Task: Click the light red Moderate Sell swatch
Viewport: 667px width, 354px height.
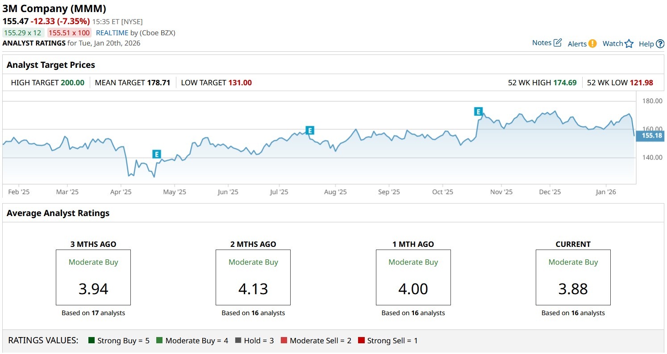Action: (284, 341)
